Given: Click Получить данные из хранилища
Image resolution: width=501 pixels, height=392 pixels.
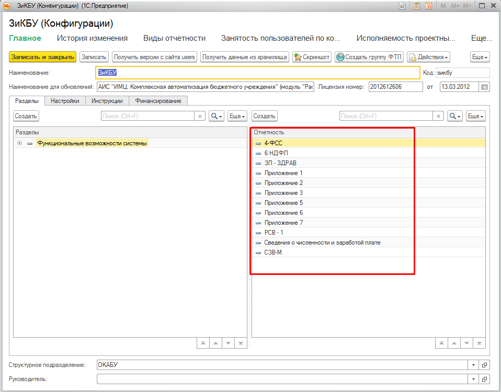Looking at the screenshot, I should [x=245, y=57].
